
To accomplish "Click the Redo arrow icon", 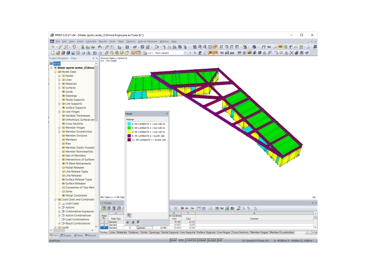I will click(x=100, y=53).
